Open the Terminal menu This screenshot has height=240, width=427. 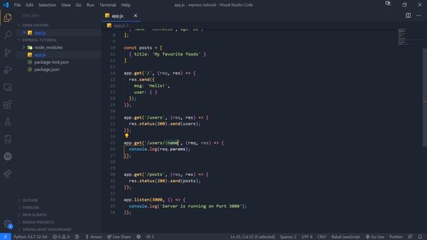tap(107, 5)
